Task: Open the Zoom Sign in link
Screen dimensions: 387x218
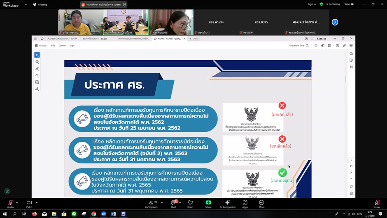Action: tap(312, 4)
